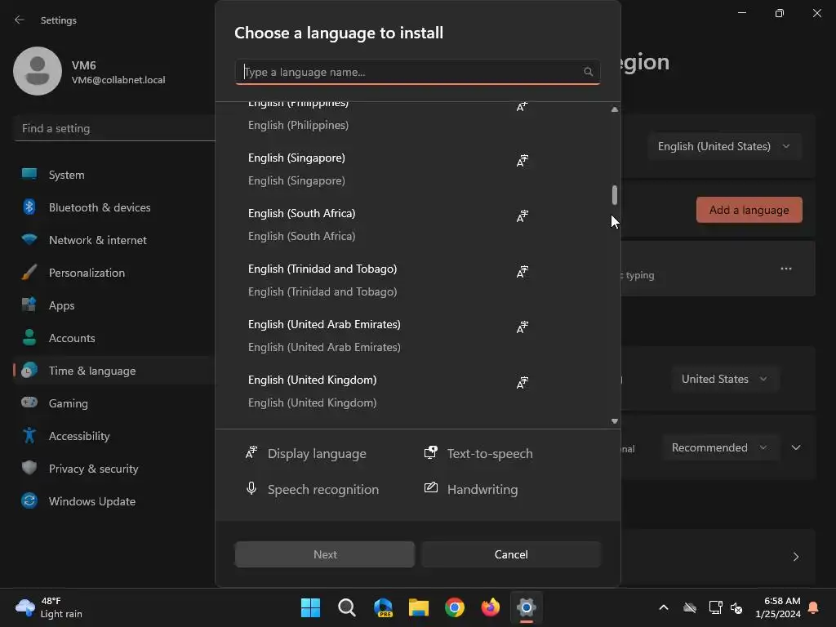Launch Google Chrome from taskbar

tap(455, 607)
